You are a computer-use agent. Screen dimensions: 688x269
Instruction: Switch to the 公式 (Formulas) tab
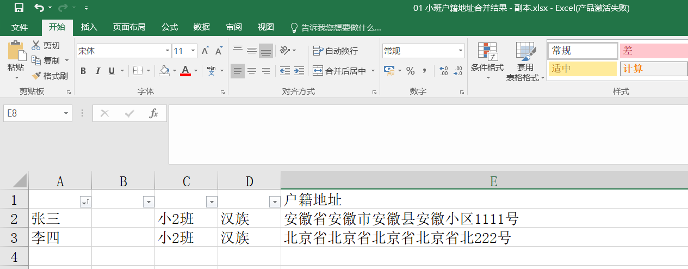tap(170, 27)
